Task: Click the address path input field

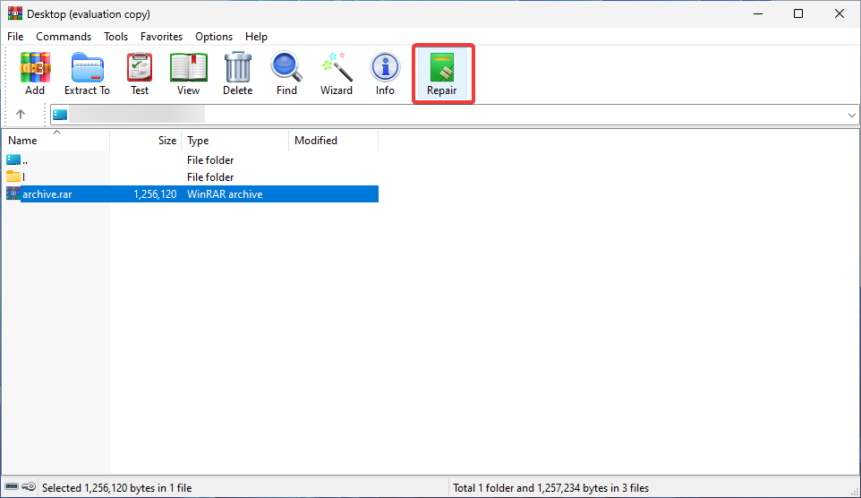Action: [x=455, y=115]
